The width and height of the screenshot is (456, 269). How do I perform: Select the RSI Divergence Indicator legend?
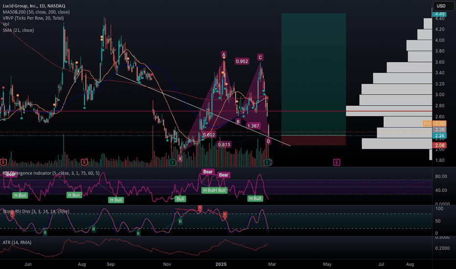click(51, 173)
